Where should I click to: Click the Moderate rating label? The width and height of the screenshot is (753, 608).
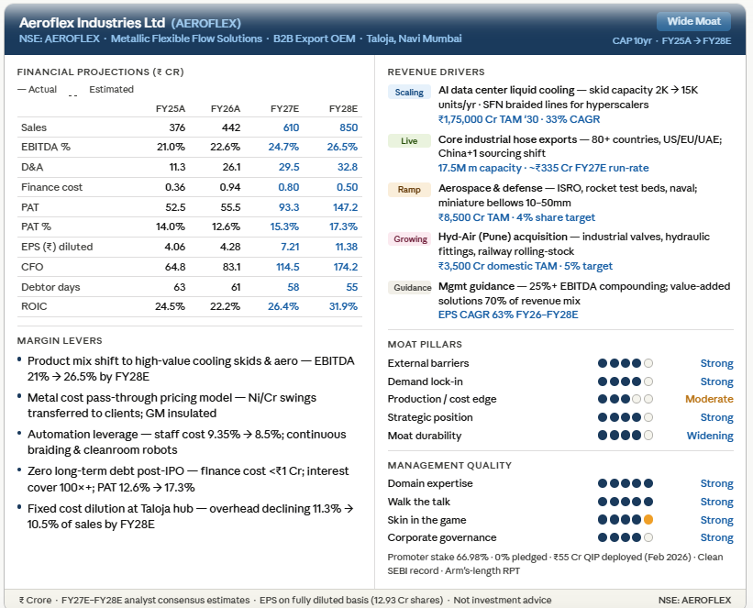[709, 399]
